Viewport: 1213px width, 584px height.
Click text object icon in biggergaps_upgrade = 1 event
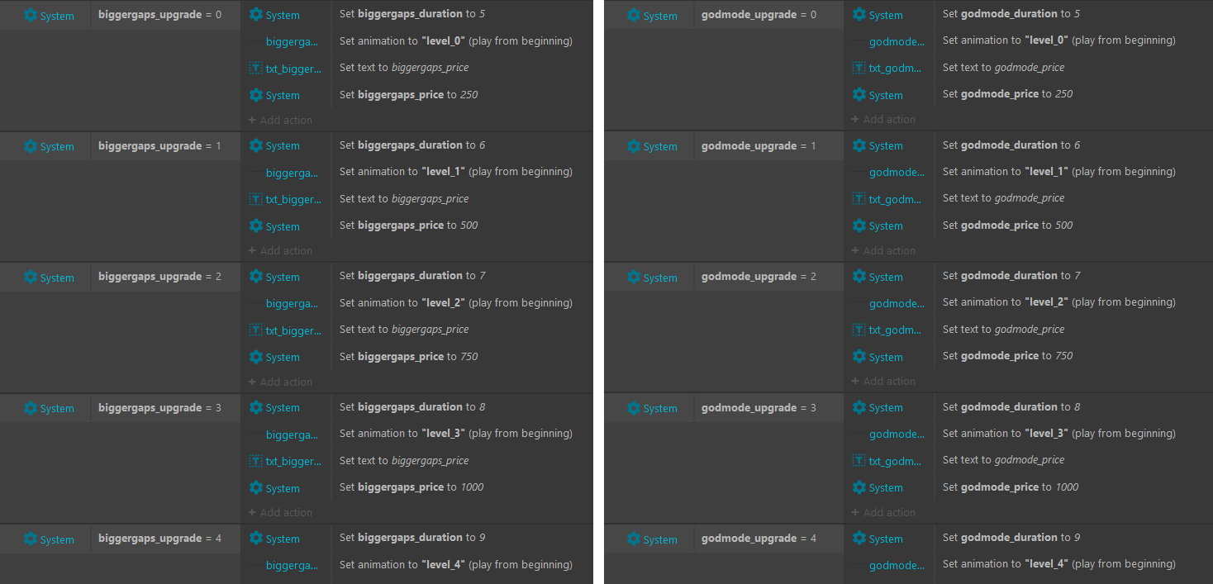[x=256, y=199]
